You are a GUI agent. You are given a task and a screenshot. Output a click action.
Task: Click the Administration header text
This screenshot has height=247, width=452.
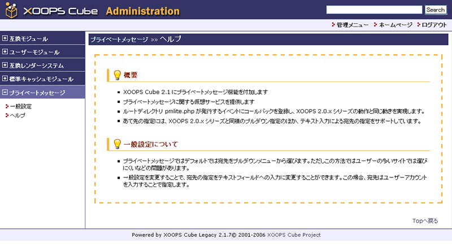pyautogui.click(x=143, y=11)
